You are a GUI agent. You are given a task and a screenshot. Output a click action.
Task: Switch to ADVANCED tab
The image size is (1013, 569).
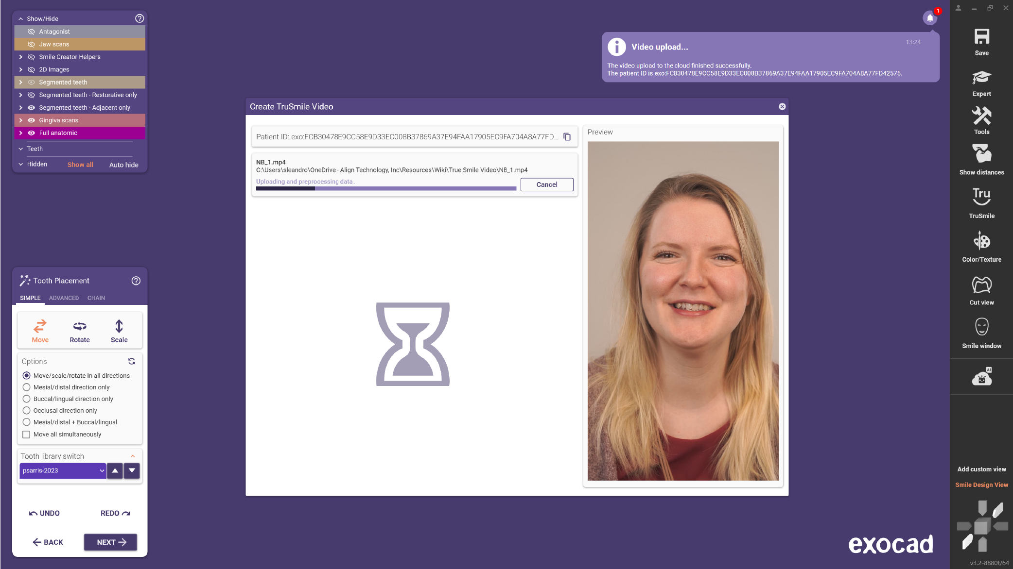tap(64, 298)
